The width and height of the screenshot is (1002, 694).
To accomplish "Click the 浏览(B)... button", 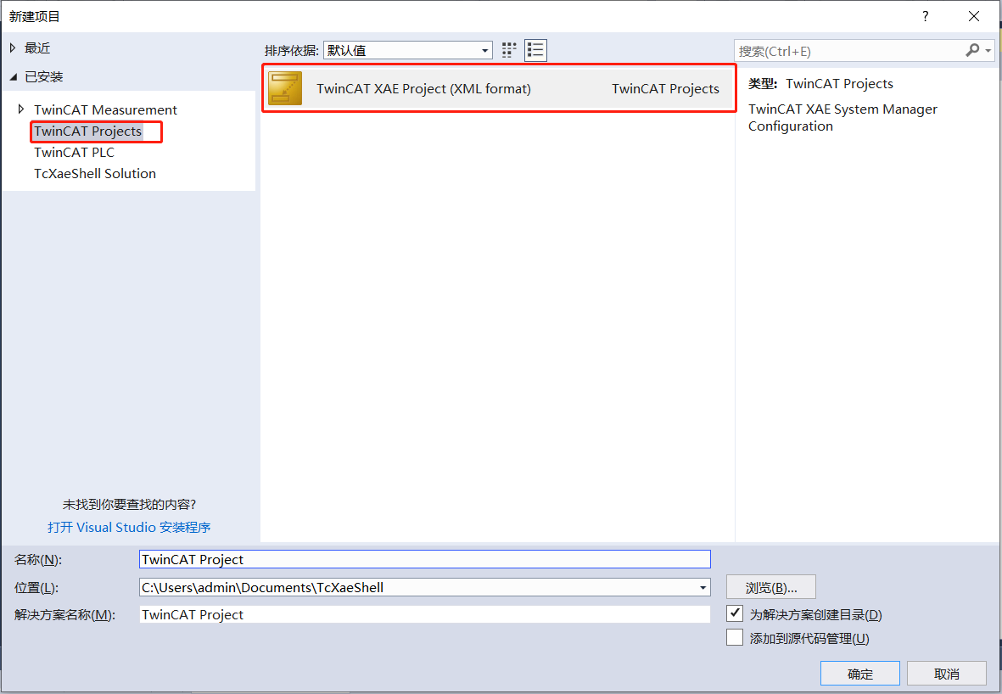I will (x=770, y=587).
